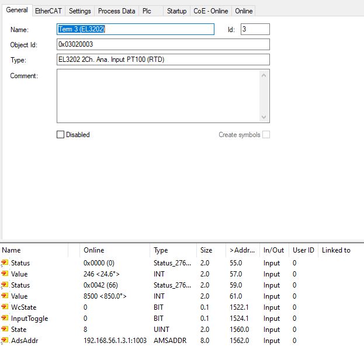The width and height of the screenshot is (364, 357).
Task: Click the address cell 1524.1
Action: [239, 318]
